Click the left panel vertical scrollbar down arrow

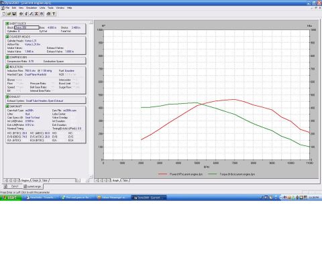point(91,176)
